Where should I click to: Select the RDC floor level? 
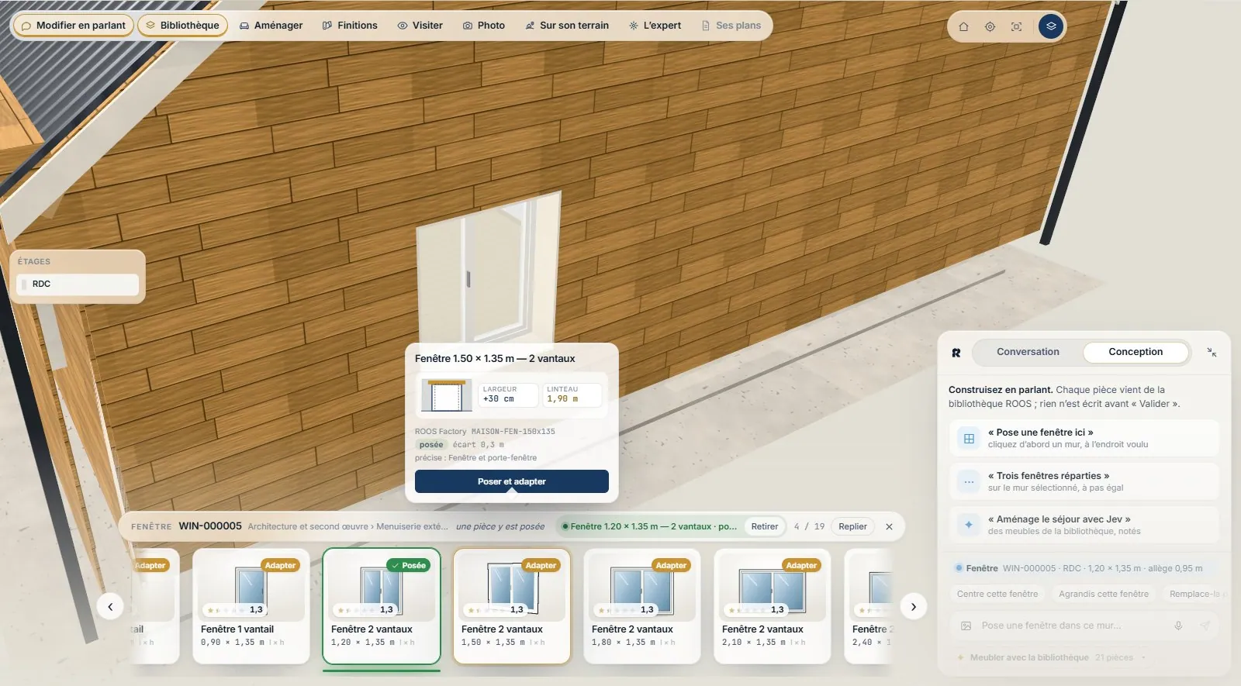[78, 284]
